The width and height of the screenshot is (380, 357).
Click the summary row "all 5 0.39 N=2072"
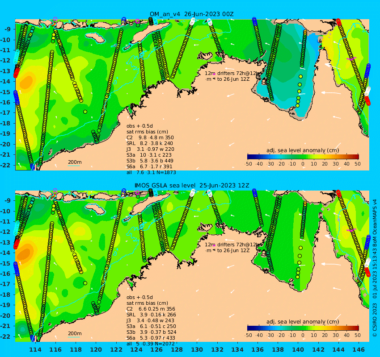(x=151, y=344)
